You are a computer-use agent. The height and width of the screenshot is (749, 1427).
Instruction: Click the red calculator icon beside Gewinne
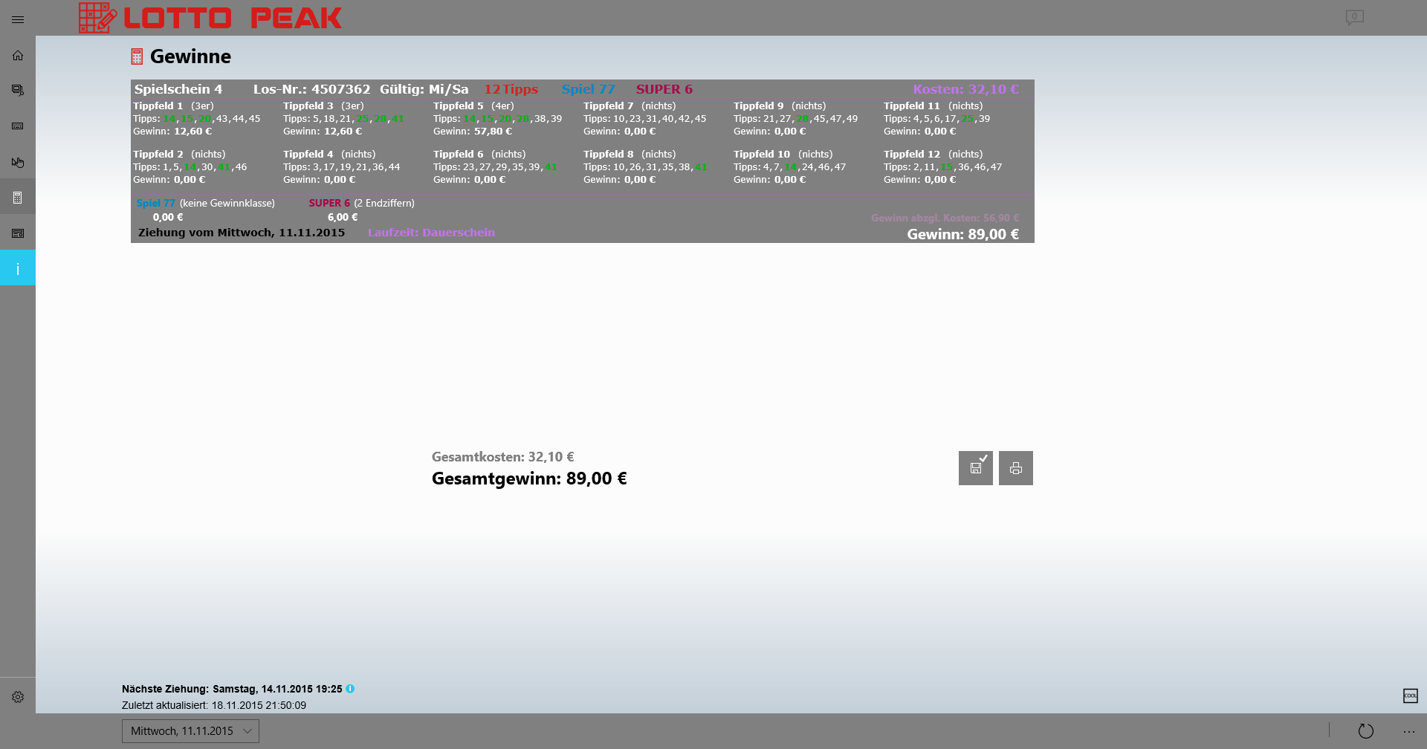[137, 56]
